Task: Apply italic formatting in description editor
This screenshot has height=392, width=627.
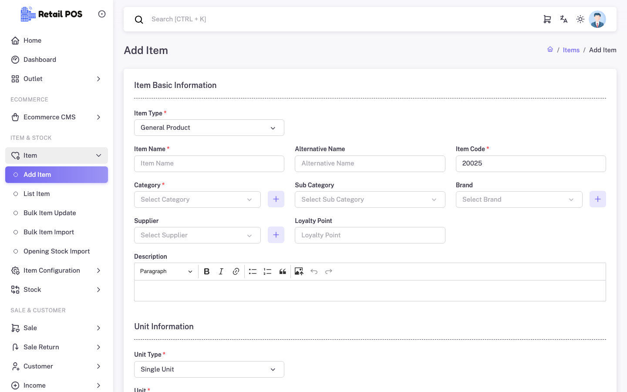Action: point(221,271)
